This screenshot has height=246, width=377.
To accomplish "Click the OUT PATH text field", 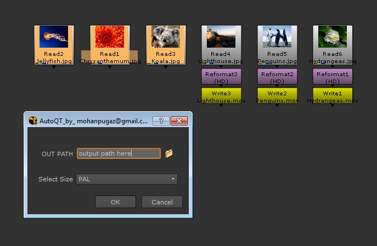I will pyautogui.click(x=119, y=153).
